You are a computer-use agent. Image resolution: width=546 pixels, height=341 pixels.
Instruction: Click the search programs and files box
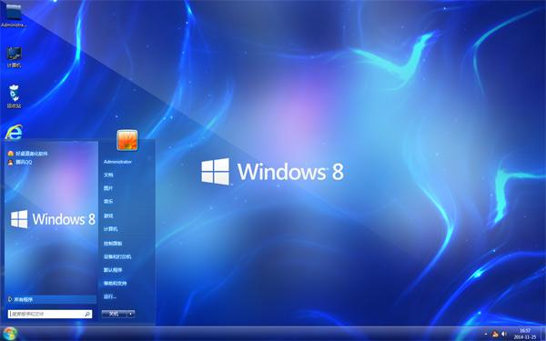[50, 314]
